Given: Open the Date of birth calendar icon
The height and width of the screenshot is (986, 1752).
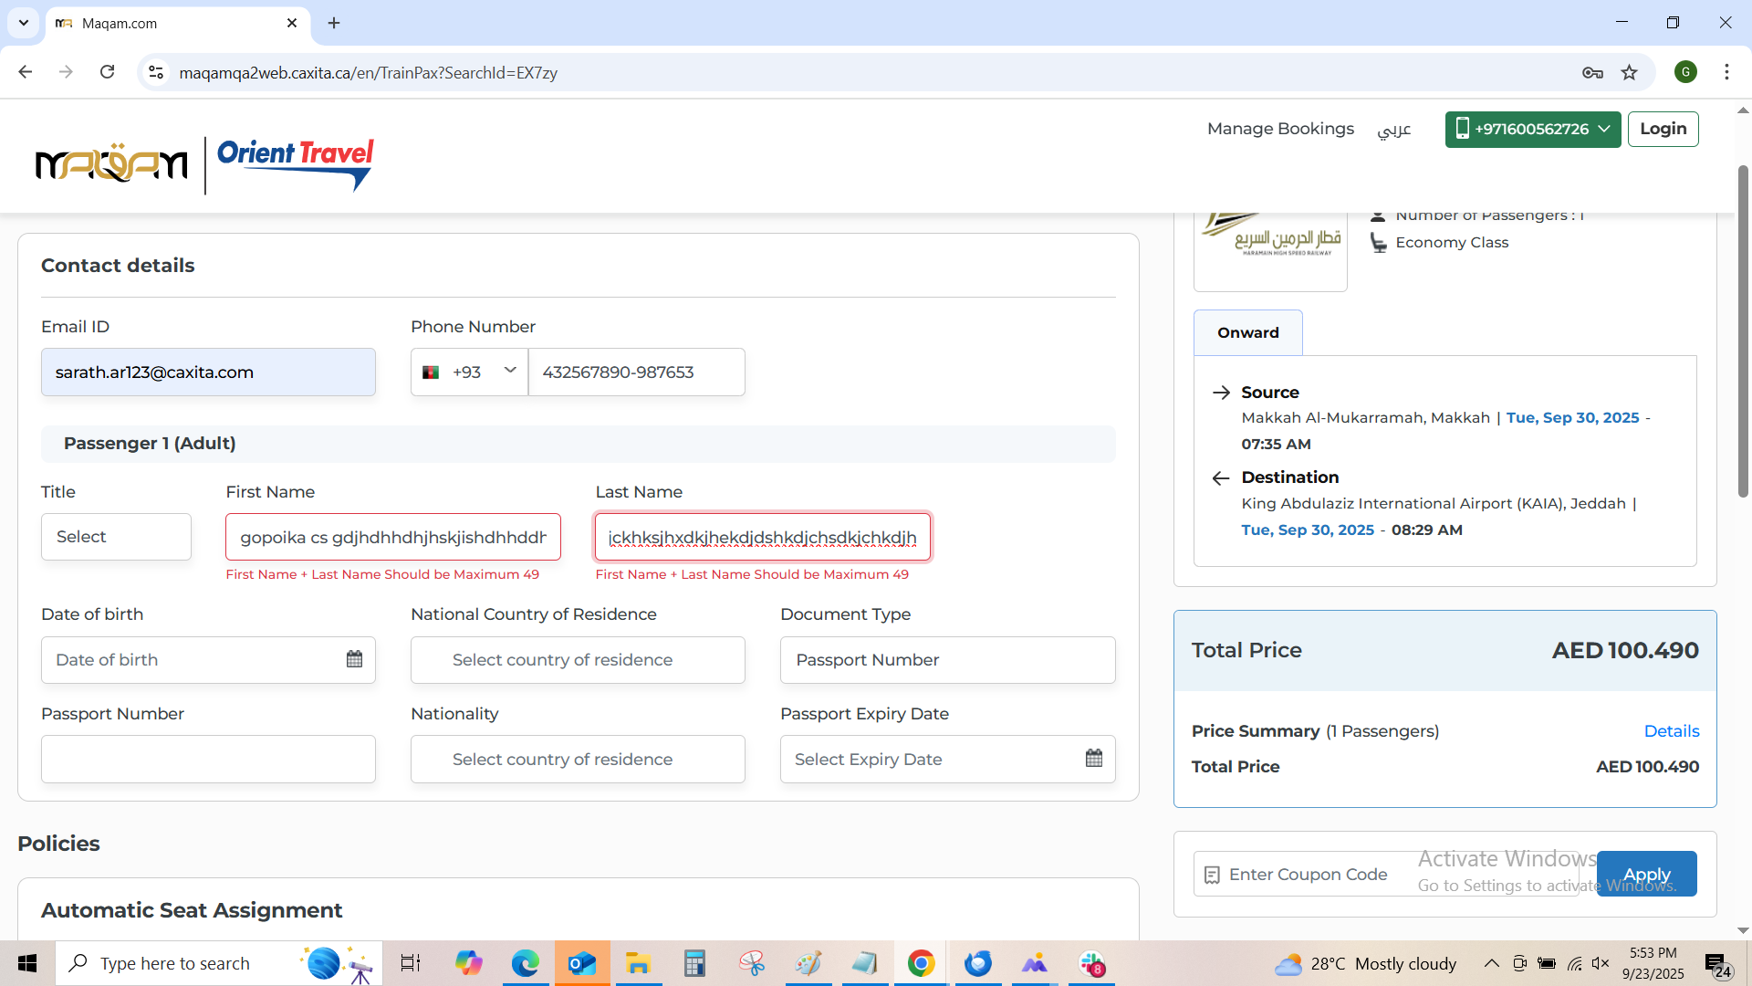Looking at the screenshot, I should pos(354,659).
